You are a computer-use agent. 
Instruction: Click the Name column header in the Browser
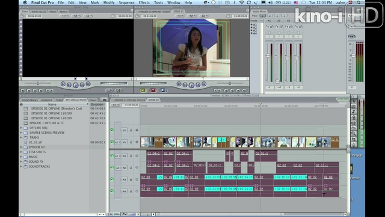(52, 104)
